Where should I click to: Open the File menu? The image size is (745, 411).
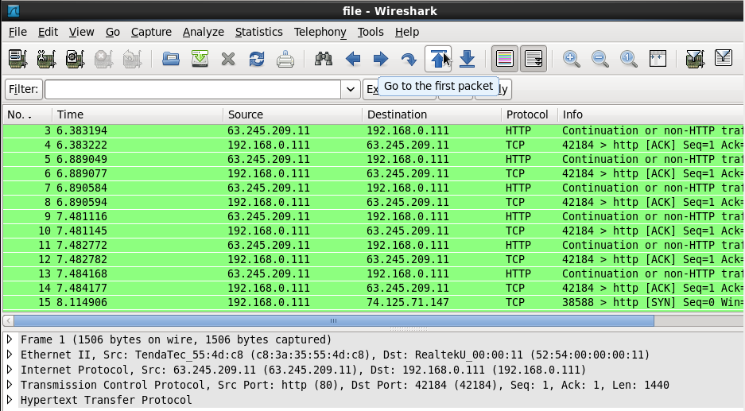[x=17, y=32]
